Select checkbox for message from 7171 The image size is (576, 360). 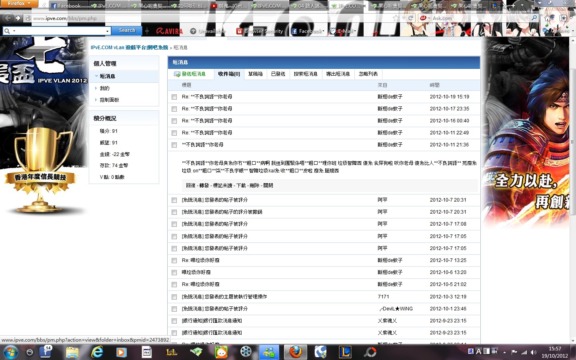pos(174,297)
